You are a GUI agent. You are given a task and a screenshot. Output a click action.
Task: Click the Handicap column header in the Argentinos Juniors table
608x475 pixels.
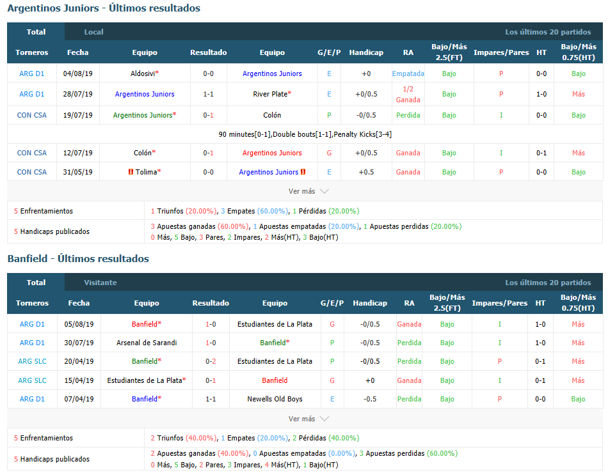pyautogui.click(x=366, y=52)
